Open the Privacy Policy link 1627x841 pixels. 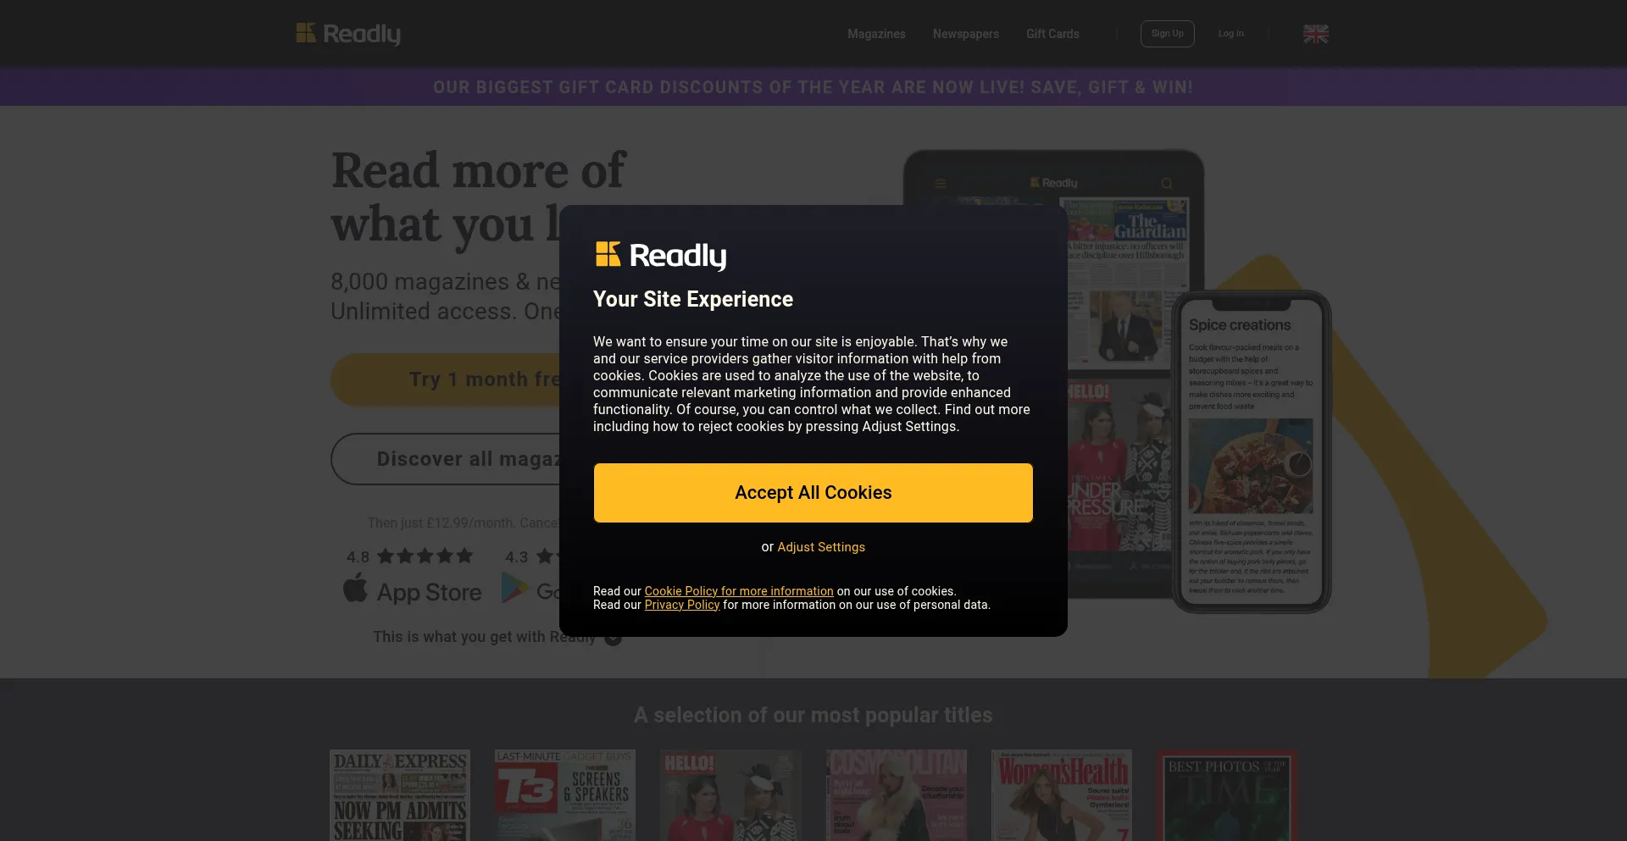[682, 605]
